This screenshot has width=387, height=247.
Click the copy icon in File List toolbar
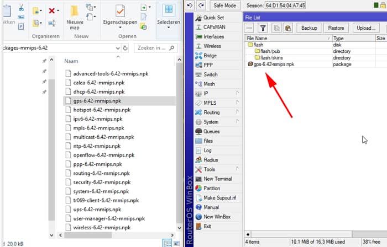(276, 28)
